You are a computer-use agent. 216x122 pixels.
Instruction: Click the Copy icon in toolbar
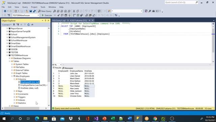tap(78, 11)
